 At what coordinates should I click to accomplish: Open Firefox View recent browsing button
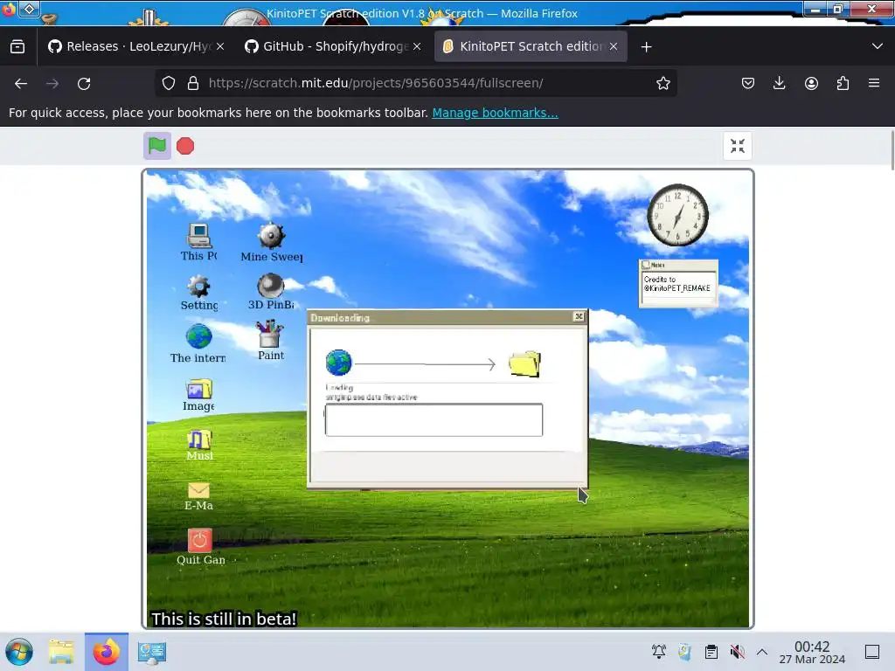click(x=17, y=46)
